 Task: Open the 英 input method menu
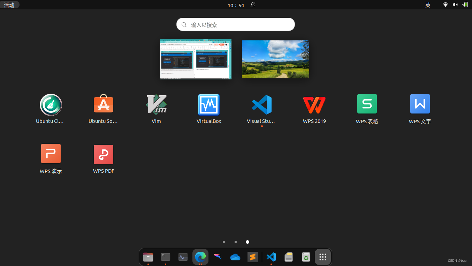tap(428, 5)
